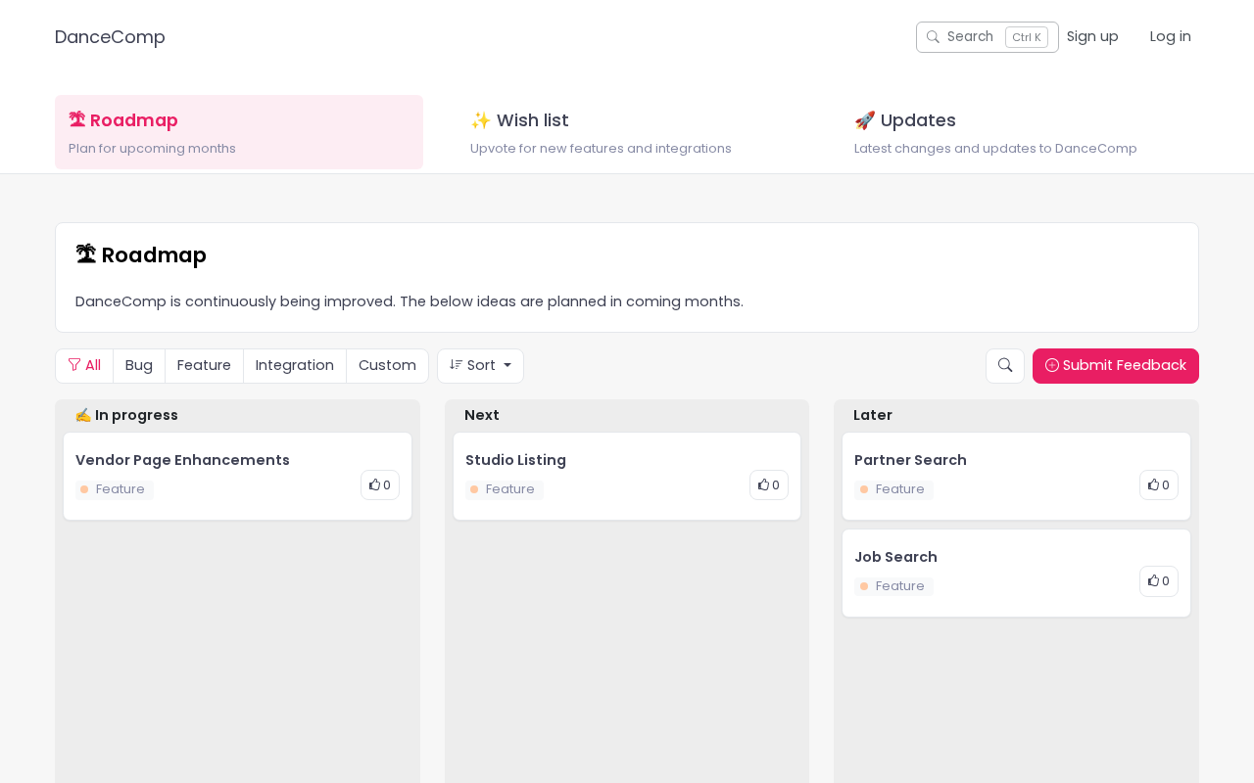The image size is (1254, 783).
Task: Open the Job Search card title
Action: click(x=895, y=557)
